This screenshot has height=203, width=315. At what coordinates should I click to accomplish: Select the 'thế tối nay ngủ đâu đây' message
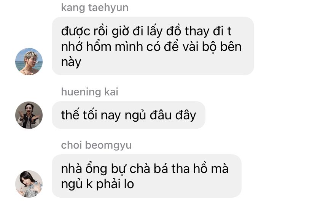click(129, 115)
